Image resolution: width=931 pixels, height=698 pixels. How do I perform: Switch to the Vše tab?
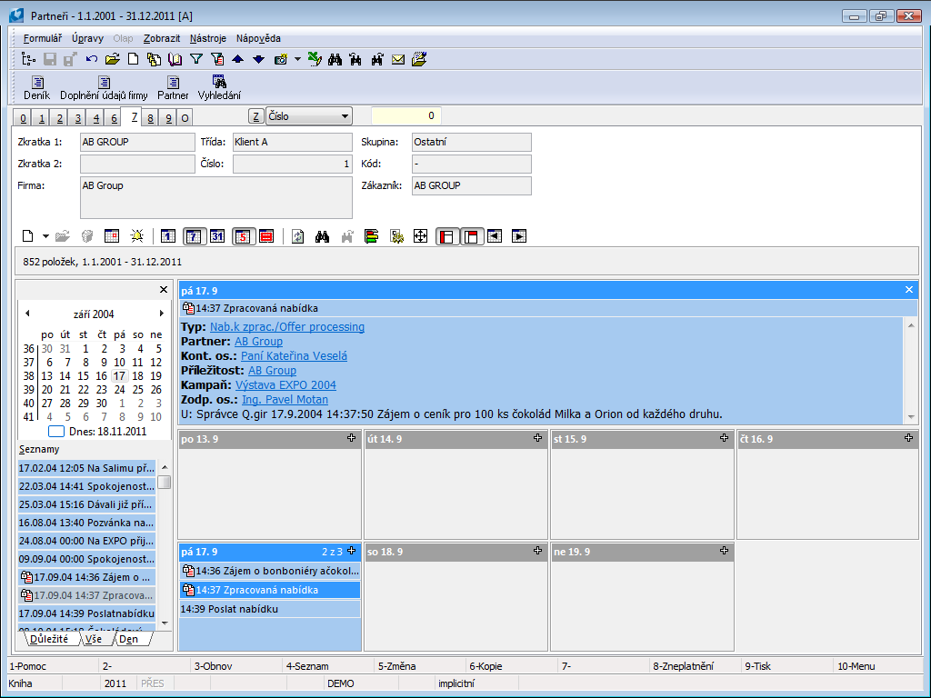92,639
